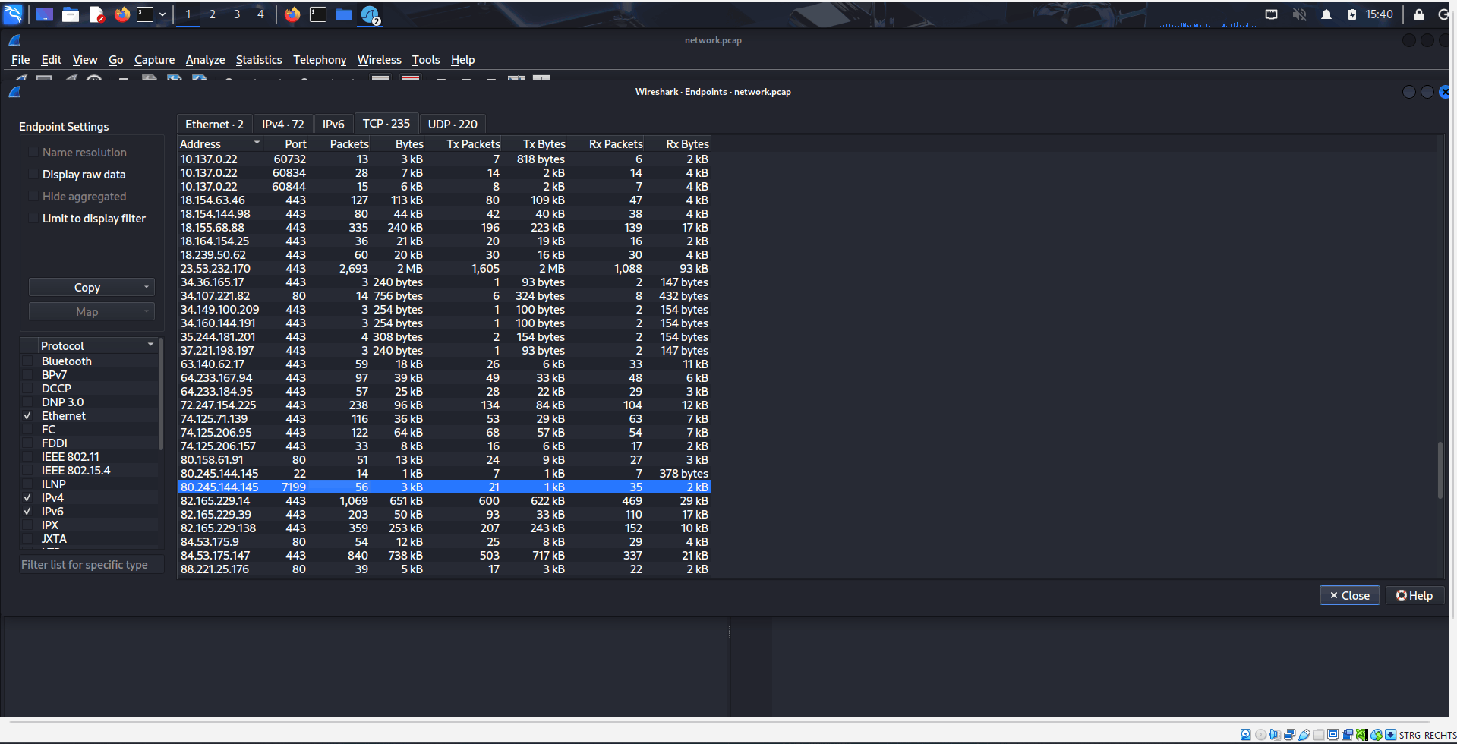Check the Bluetooth protocol checkbox
The height and width of the screenshot is (744, 1457).
pyautogui.click(x=28, y=361)
